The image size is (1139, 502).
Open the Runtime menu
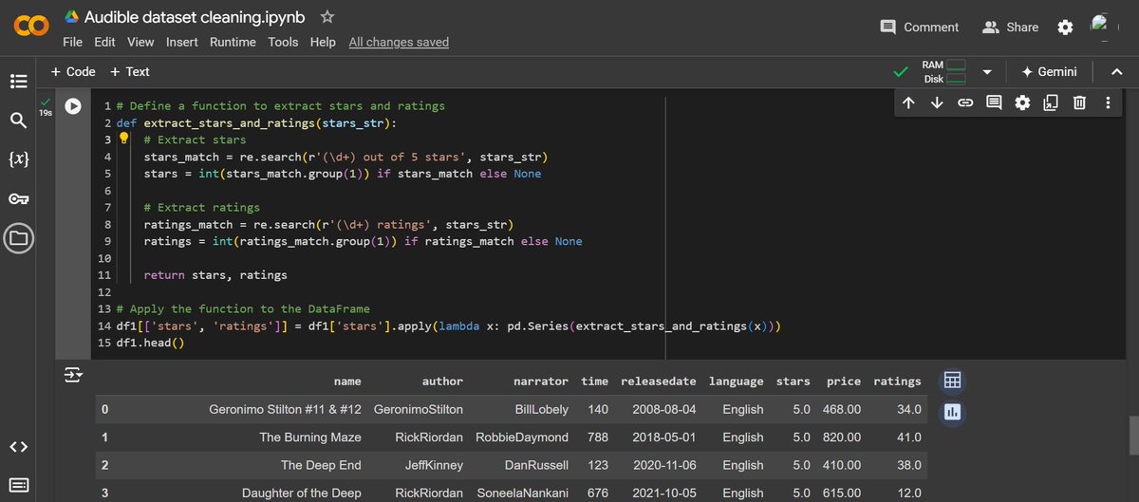coord(233,42)
